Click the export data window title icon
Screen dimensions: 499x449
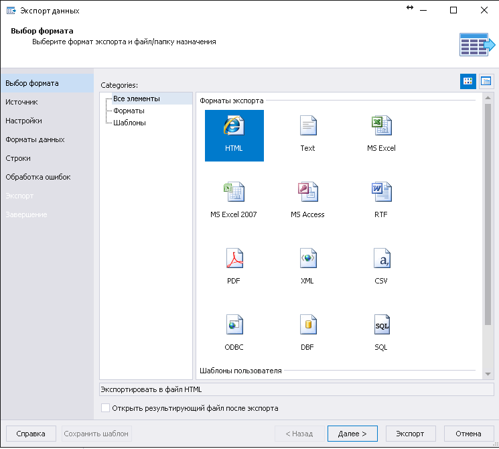(11, 11)
